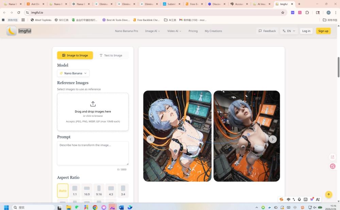Click the Sogou S icon in IME toolbar
This screenshot has height=210, width=340.
(281, 199)
